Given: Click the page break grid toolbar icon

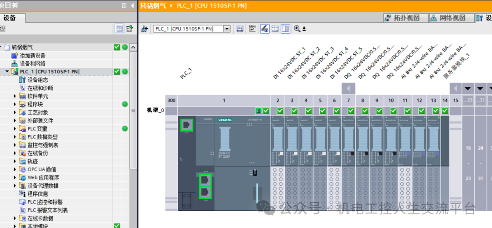Looking at the screenshot, I should (x=275, y=29).
